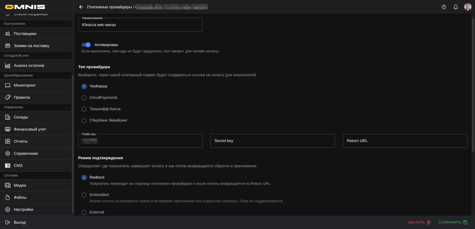Select Embedded confirmation mode
475x229 pixels.
[84, 195]
